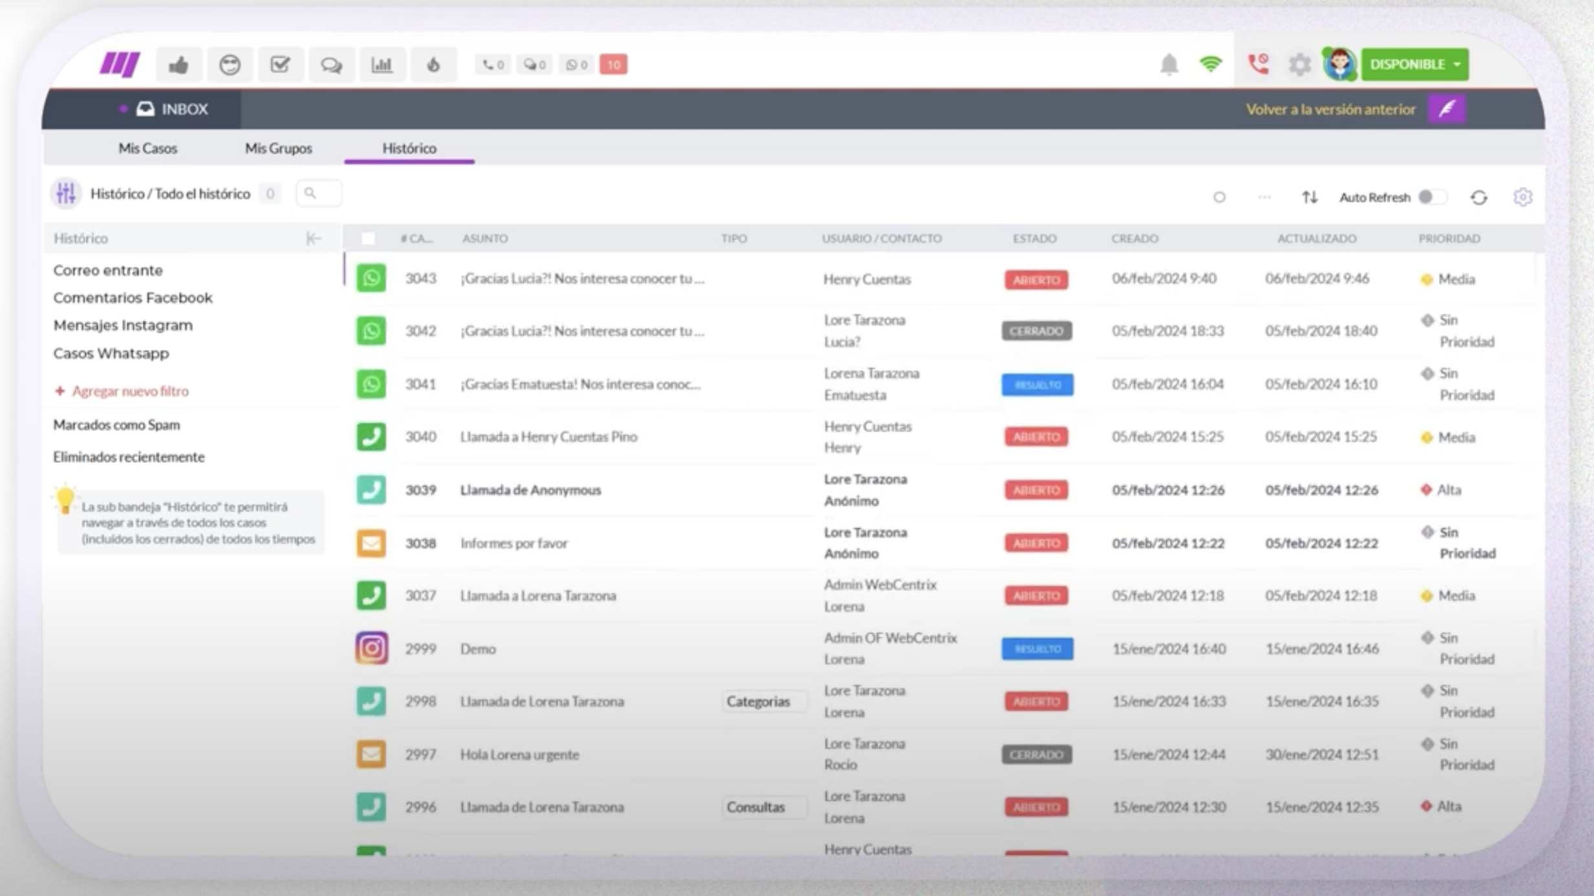Collapse the Histórico sidebar panel
This screenshot has width=1594, height=896.
point(314,239)
